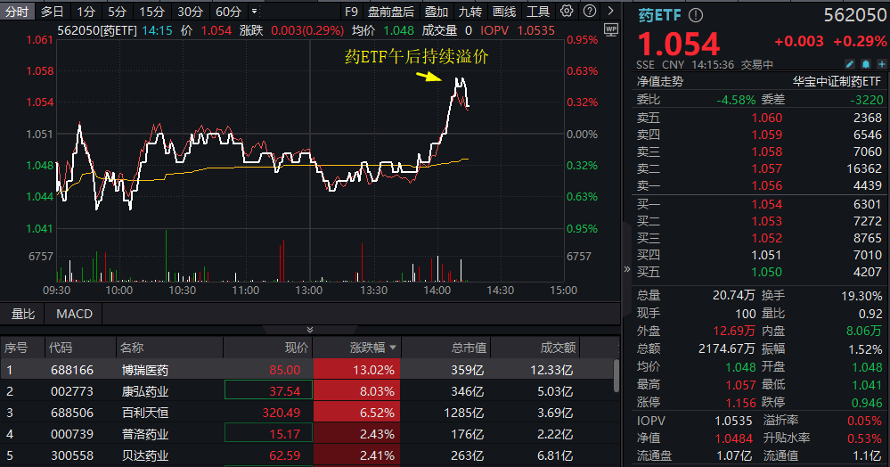Select the 多日 chart tab
890x467 pixels.
pos(53,12)
